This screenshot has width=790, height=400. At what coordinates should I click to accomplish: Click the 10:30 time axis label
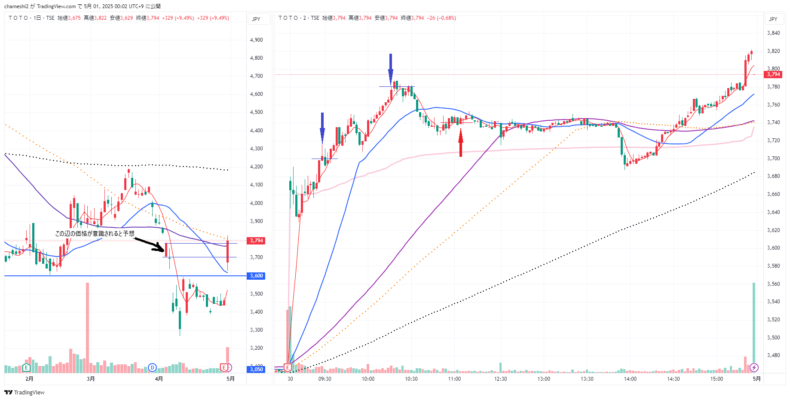tap(411, 379)
